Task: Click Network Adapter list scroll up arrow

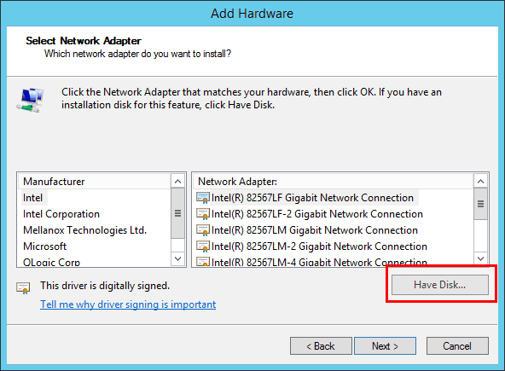Action: [481, 182]
